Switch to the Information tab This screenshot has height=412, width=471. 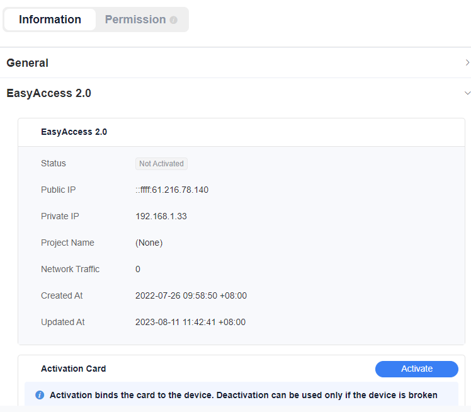[50, 20]
